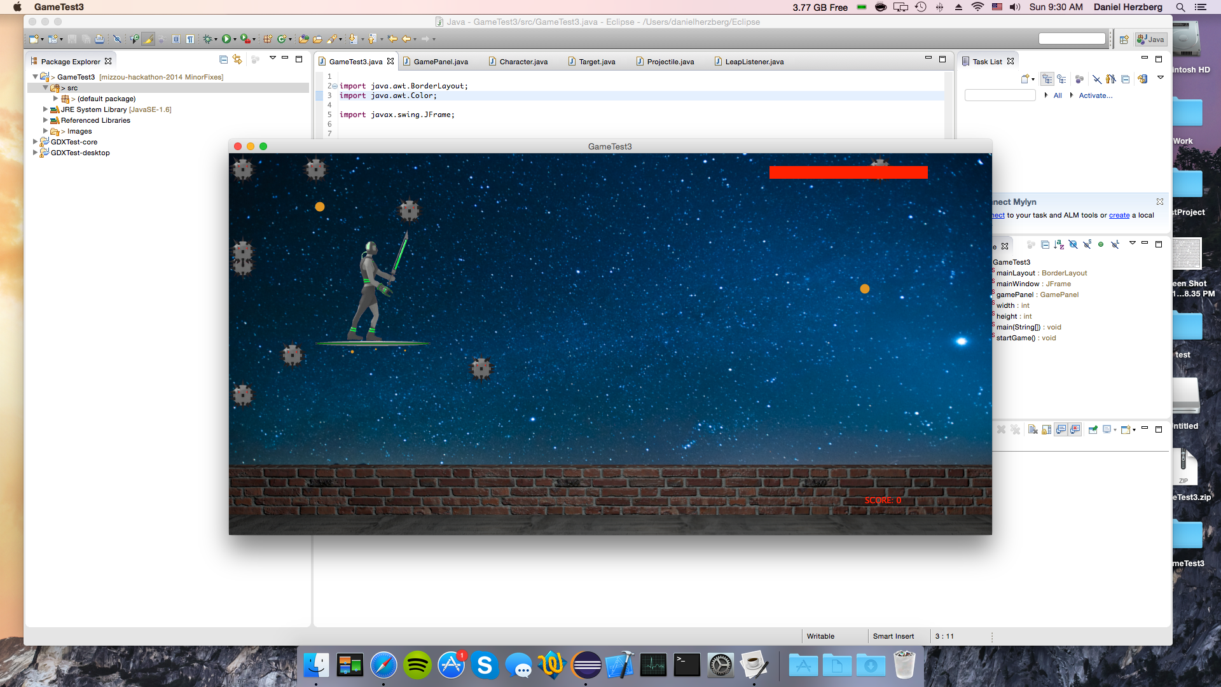Click the Print toolbar icon
This screenshot has height=687, width=1221.
tap(99, 39)
